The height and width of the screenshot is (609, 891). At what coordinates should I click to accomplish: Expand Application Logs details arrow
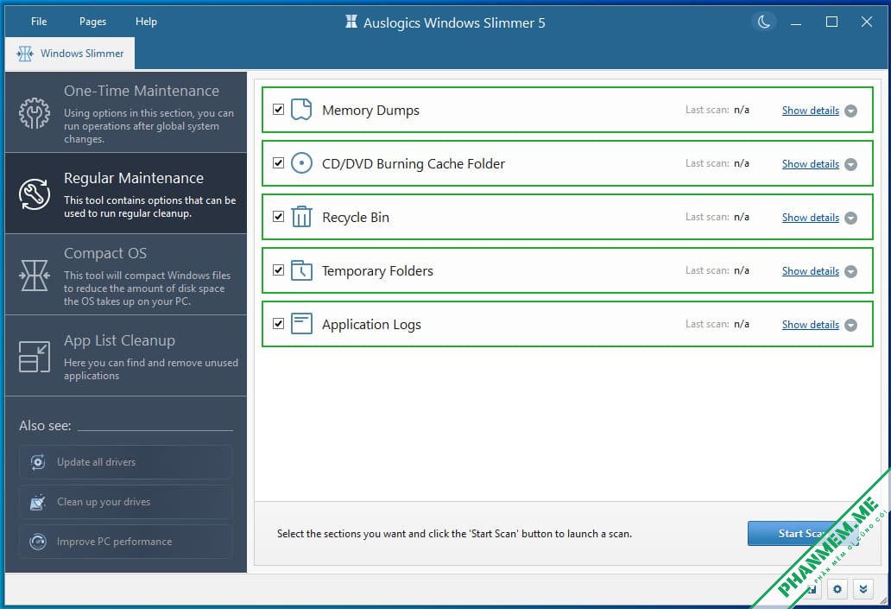tap(850, 325)
